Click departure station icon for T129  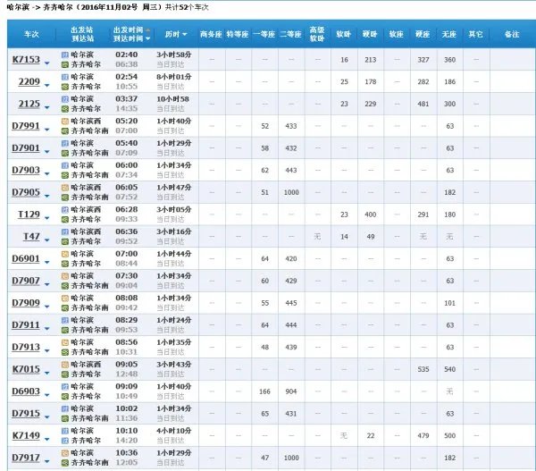(65, 210)
